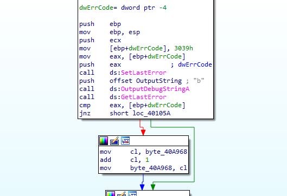Select the 'push ecx' instruction

click(x=100, y=40)
